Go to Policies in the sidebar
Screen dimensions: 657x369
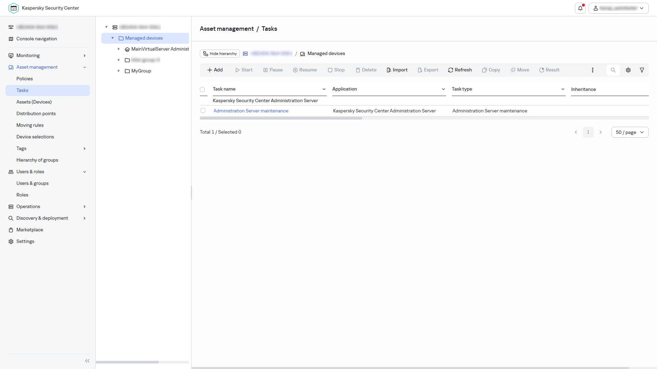25,79
